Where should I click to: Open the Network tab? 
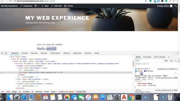pos(44,53)
